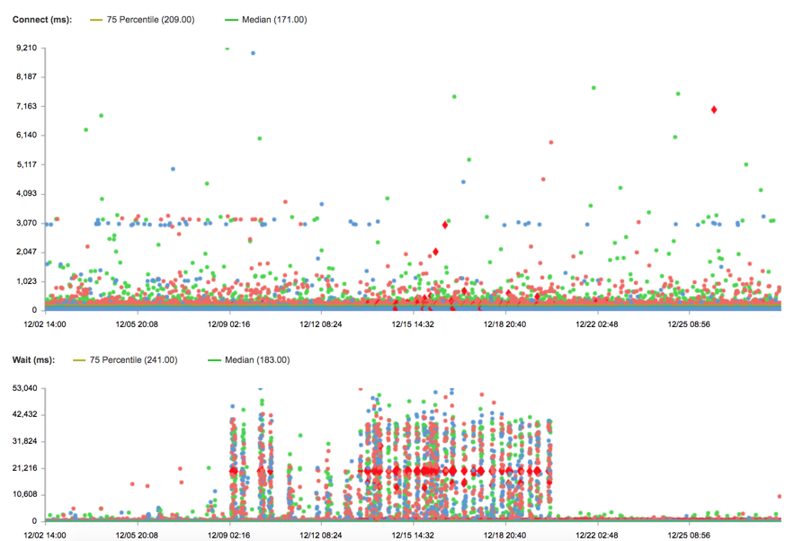Viewport: 812px width, 541px height.
Task: Toggle the Wait Median (183.00) legend
Action: pyautogui.click(x=249, y=359)
